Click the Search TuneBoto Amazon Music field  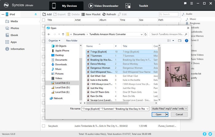169,34
